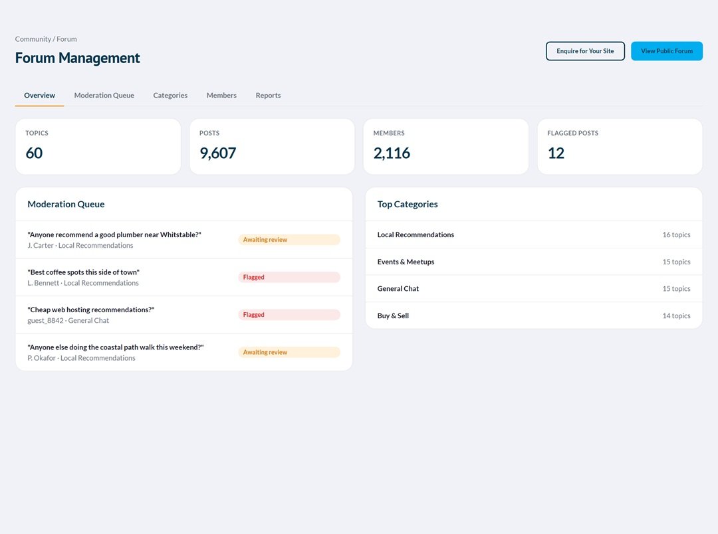Click author line P. Okafor · Local Recommendations
The height and width of the screenshot is (534, 718).
pos(82,358)
